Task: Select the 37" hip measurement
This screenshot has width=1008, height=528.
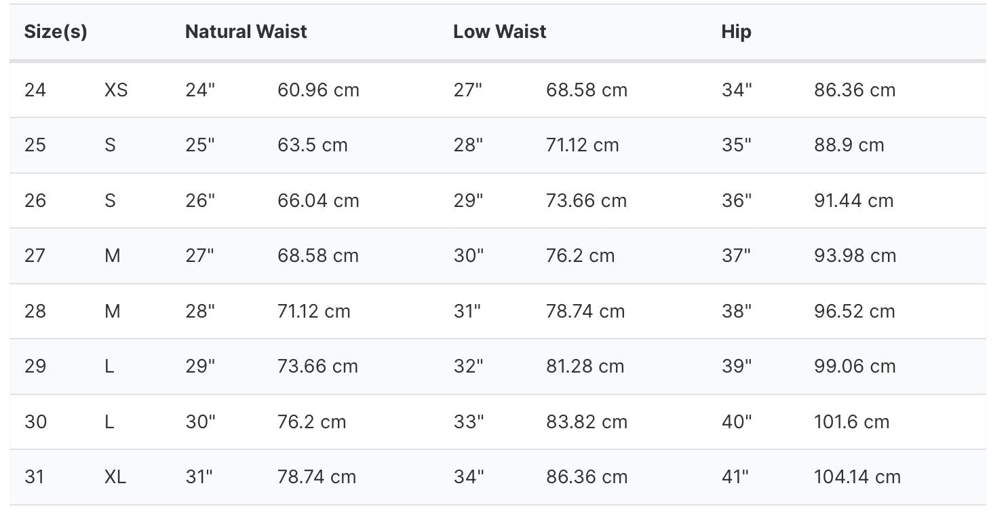Action: coord(737,256)
